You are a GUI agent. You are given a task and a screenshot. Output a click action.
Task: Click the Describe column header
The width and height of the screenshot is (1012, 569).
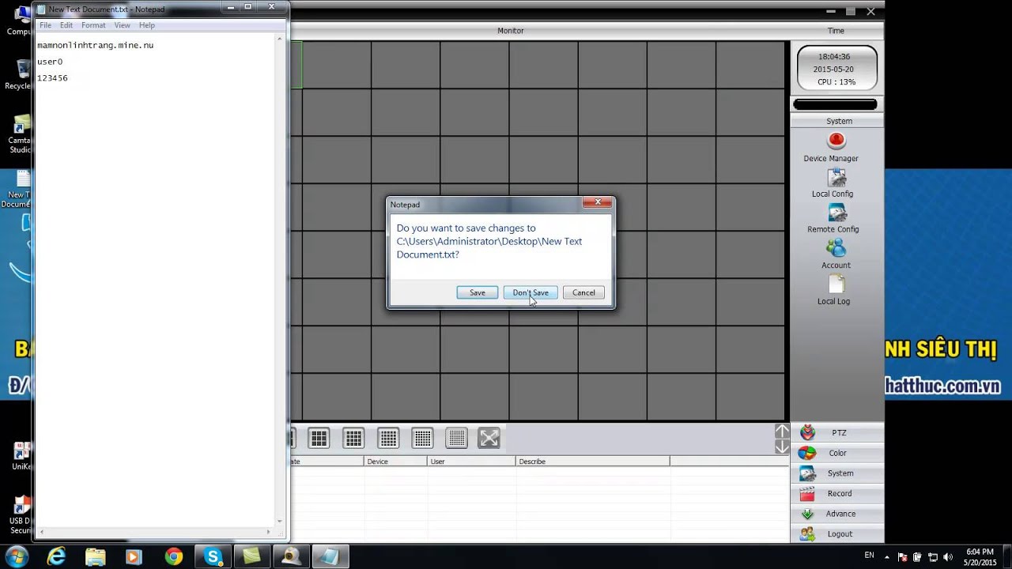(x=592, y=462)
